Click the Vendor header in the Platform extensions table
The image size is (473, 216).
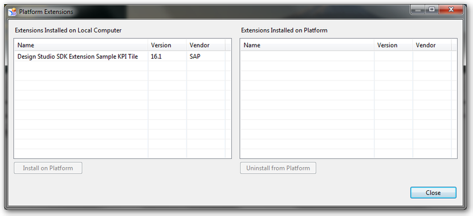tap(432, 45)
